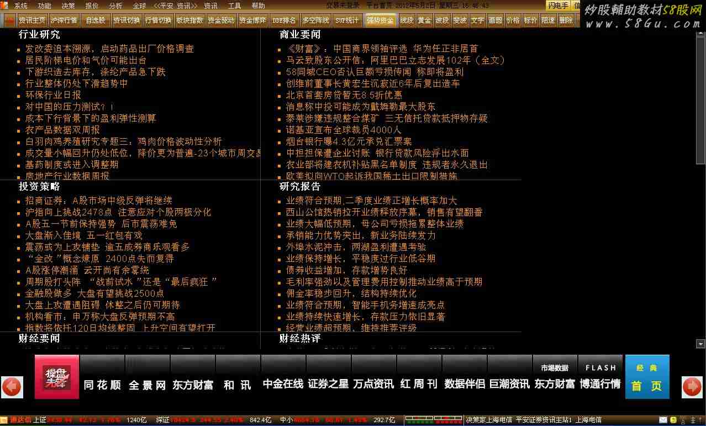The height and width of the screenshot is (426, 706).
Task: Open the 数据伴侣 site tile
Action: point(465,377)
